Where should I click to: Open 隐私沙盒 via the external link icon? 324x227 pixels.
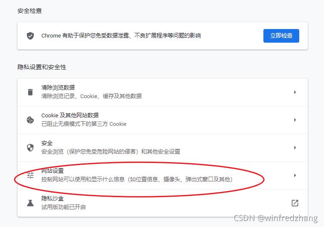tap(295, 203)
